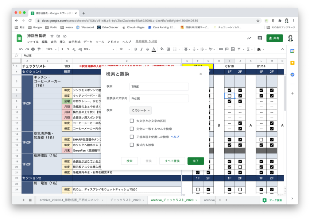Screen dimensions: 310x220
Task: Click the 検索 text input field
Action: coord(159,87)
